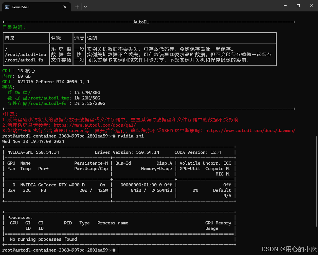
Task: Click the '速度' table column header
Action: click(79, 38)
